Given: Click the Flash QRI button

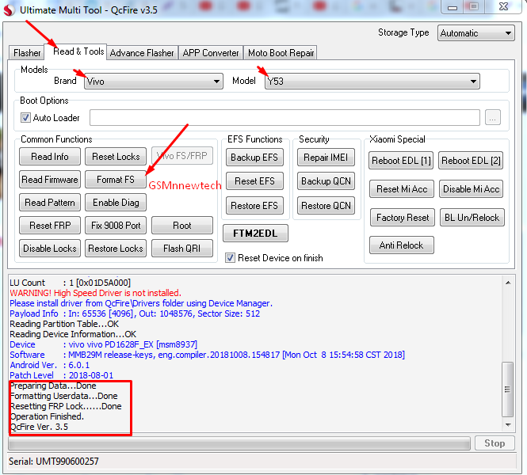Looking at the screenshot, I should click(181, 249).
